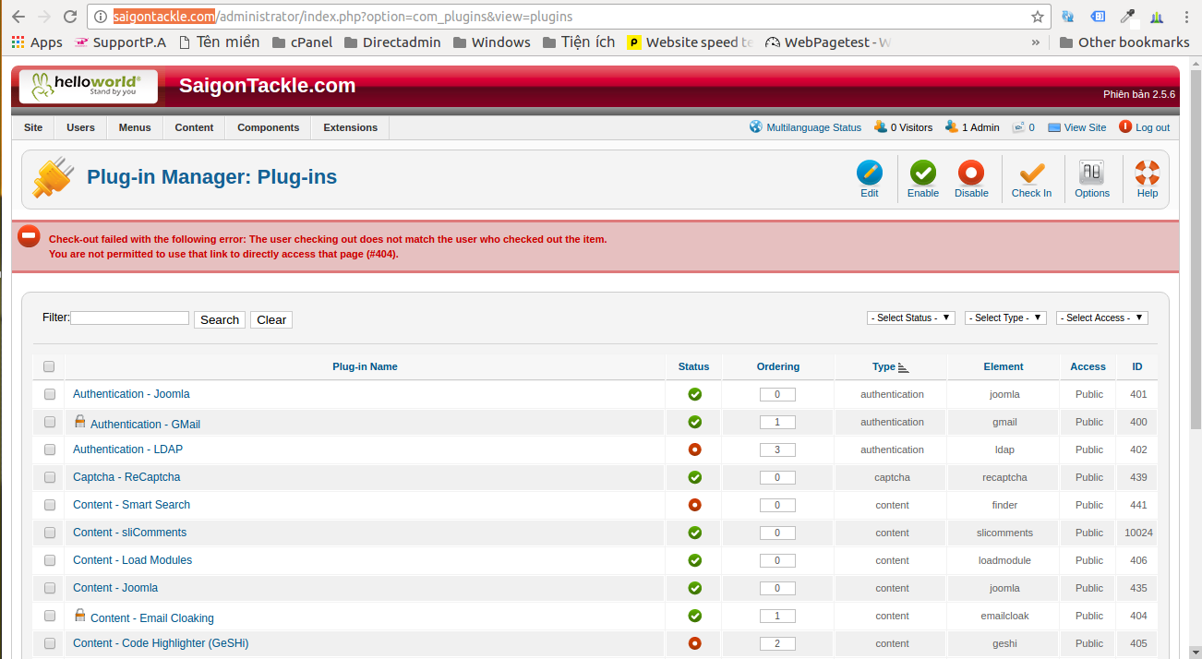Viewport: 1202px width, 659px height.
Task: Check the box for Content - sliComments
Action: [50, 533]
